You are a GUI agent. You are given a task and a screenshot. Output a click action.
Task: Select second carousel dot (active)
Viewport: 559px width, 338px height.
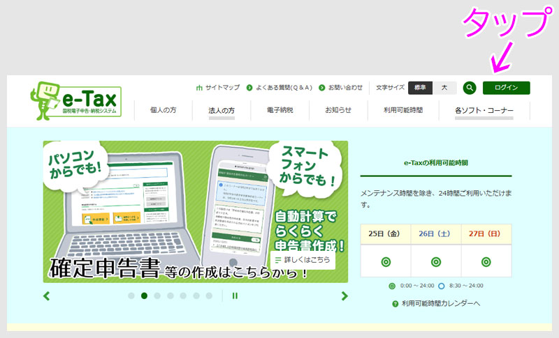(x=144, y=295)
